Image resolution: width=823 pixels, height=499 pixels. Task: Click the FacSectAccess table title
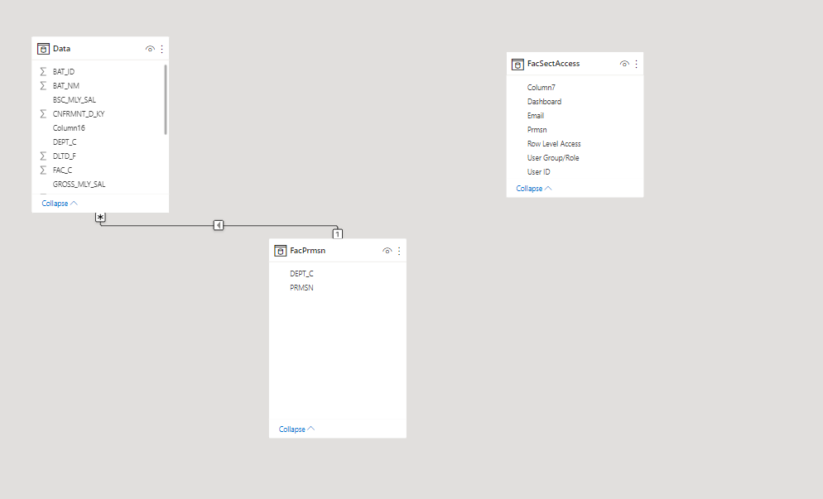[x=553, y=64]
